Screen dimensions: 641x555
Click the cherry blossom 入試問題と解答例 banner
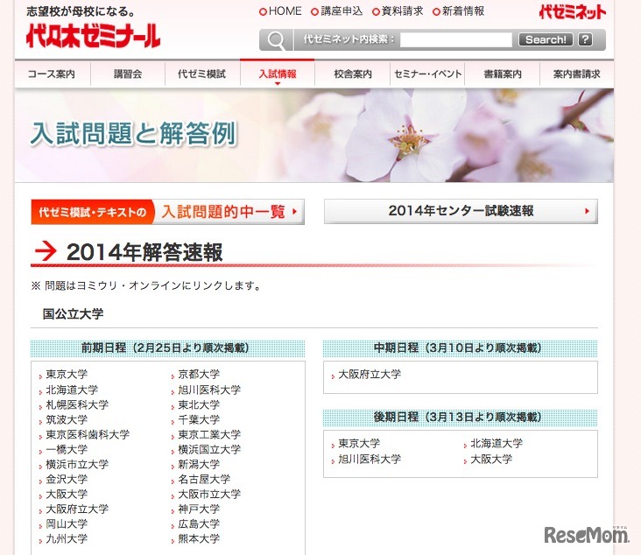click(x=314, y=136)
